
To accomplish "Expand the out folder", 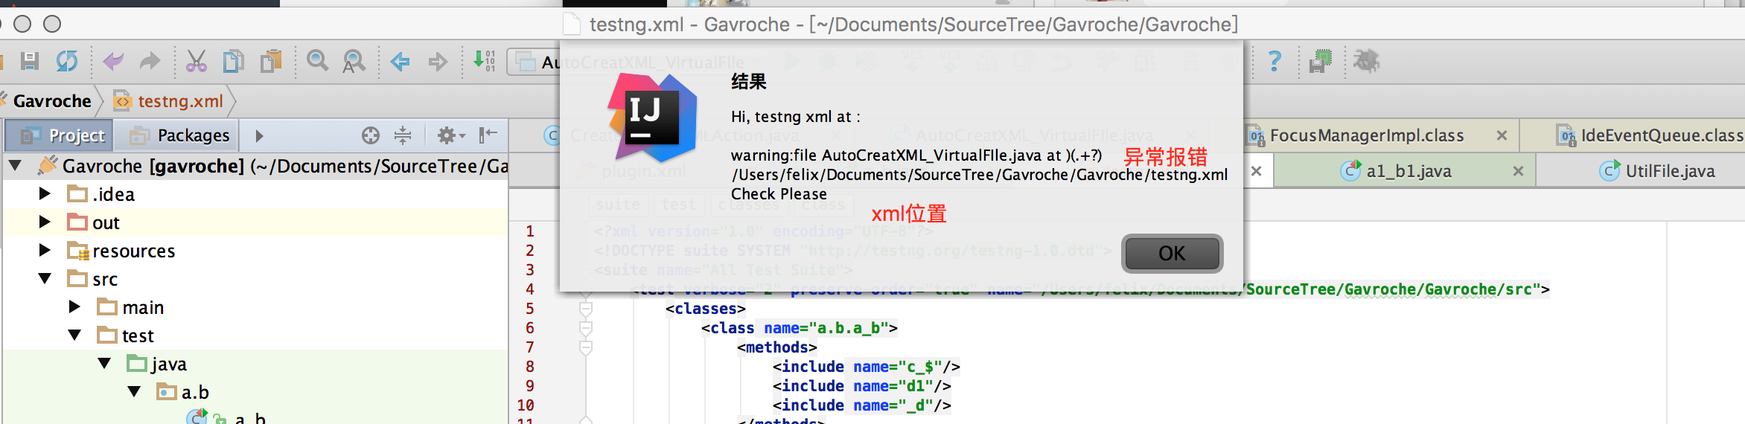I will pos(45,222).
